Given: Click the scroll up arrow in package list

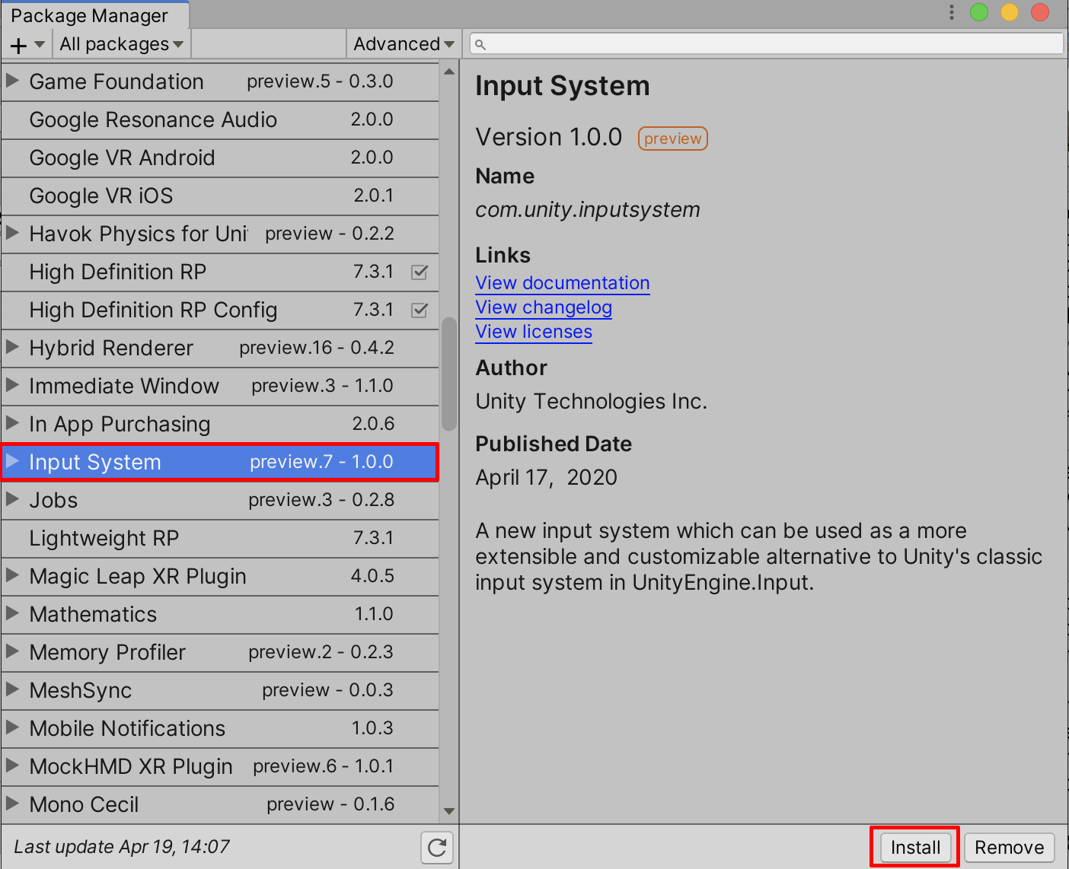Looking at the screenshot, I should (x=449, y=72).
